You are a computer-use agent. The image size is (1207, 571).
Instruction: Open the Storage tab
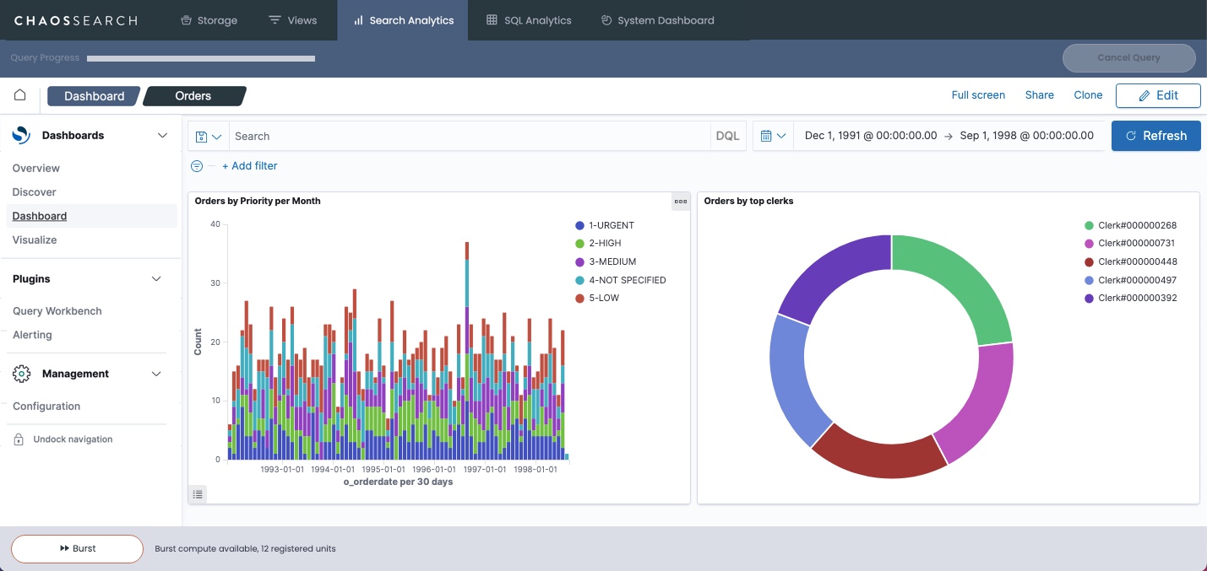pos(209,20)
